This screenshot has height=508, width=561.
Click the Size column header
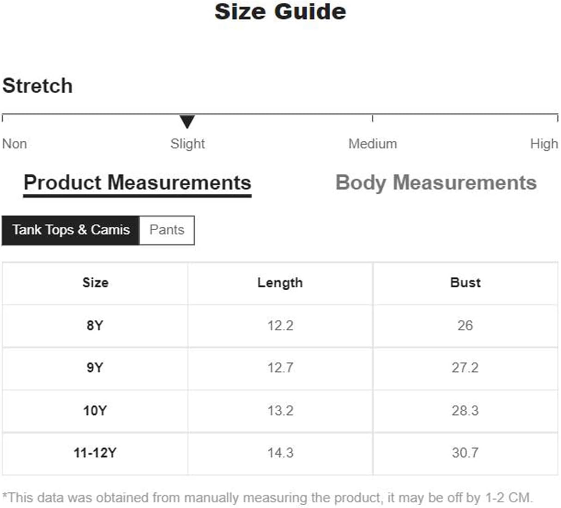[95, 283]
